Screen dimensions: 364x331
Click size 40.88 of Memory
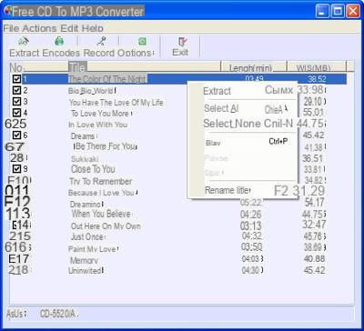pos(314,259)
